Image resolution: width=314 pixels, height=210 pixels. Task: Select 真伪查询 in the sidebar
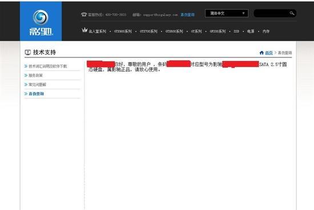(x=36, y=94)
